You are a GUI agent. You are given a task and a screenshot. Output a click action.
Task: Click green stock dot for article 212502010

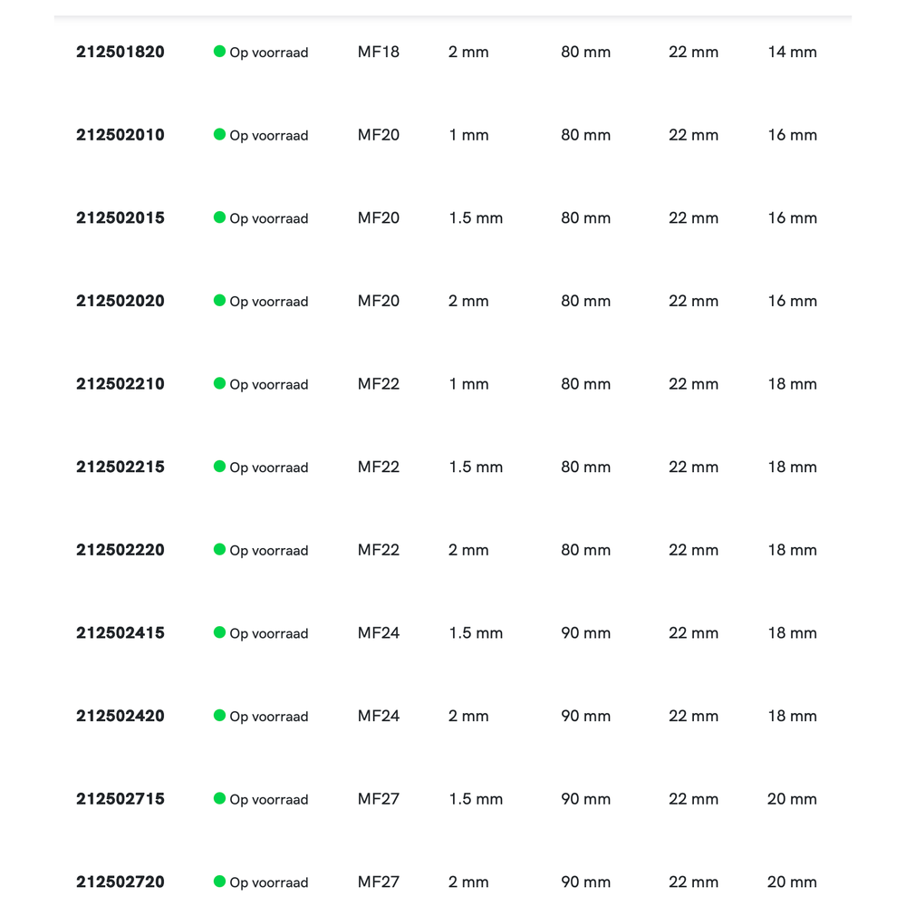click(219, 134)
